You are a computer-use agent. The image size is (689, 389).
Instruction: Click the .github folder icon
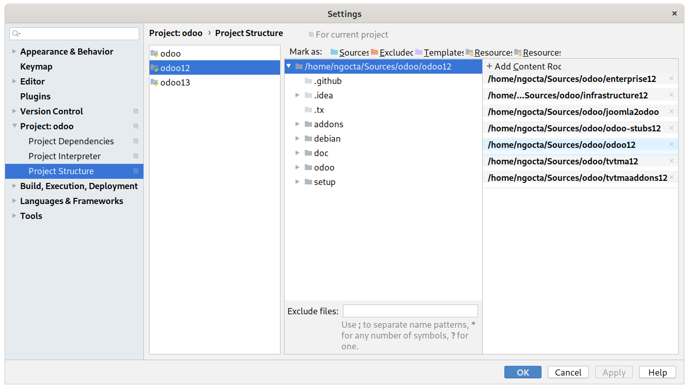coord(308,81)
